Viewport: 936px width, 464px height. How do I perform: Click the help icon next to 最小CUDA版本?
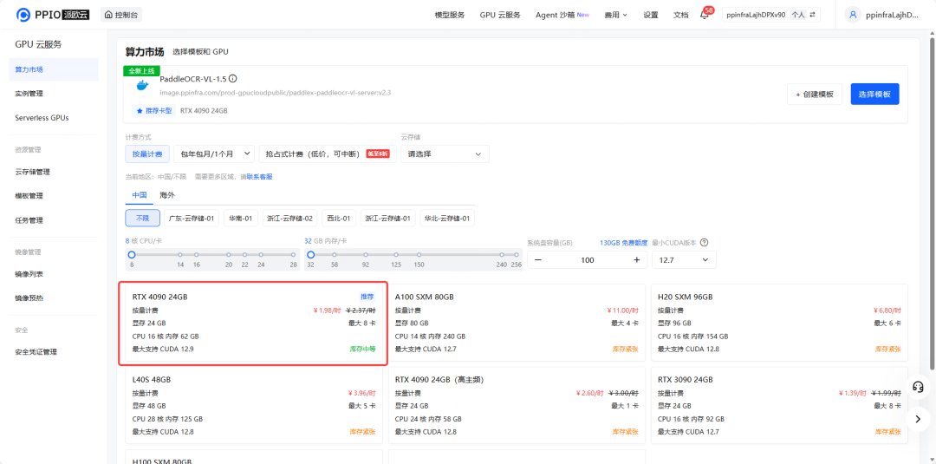coord(704,243)
